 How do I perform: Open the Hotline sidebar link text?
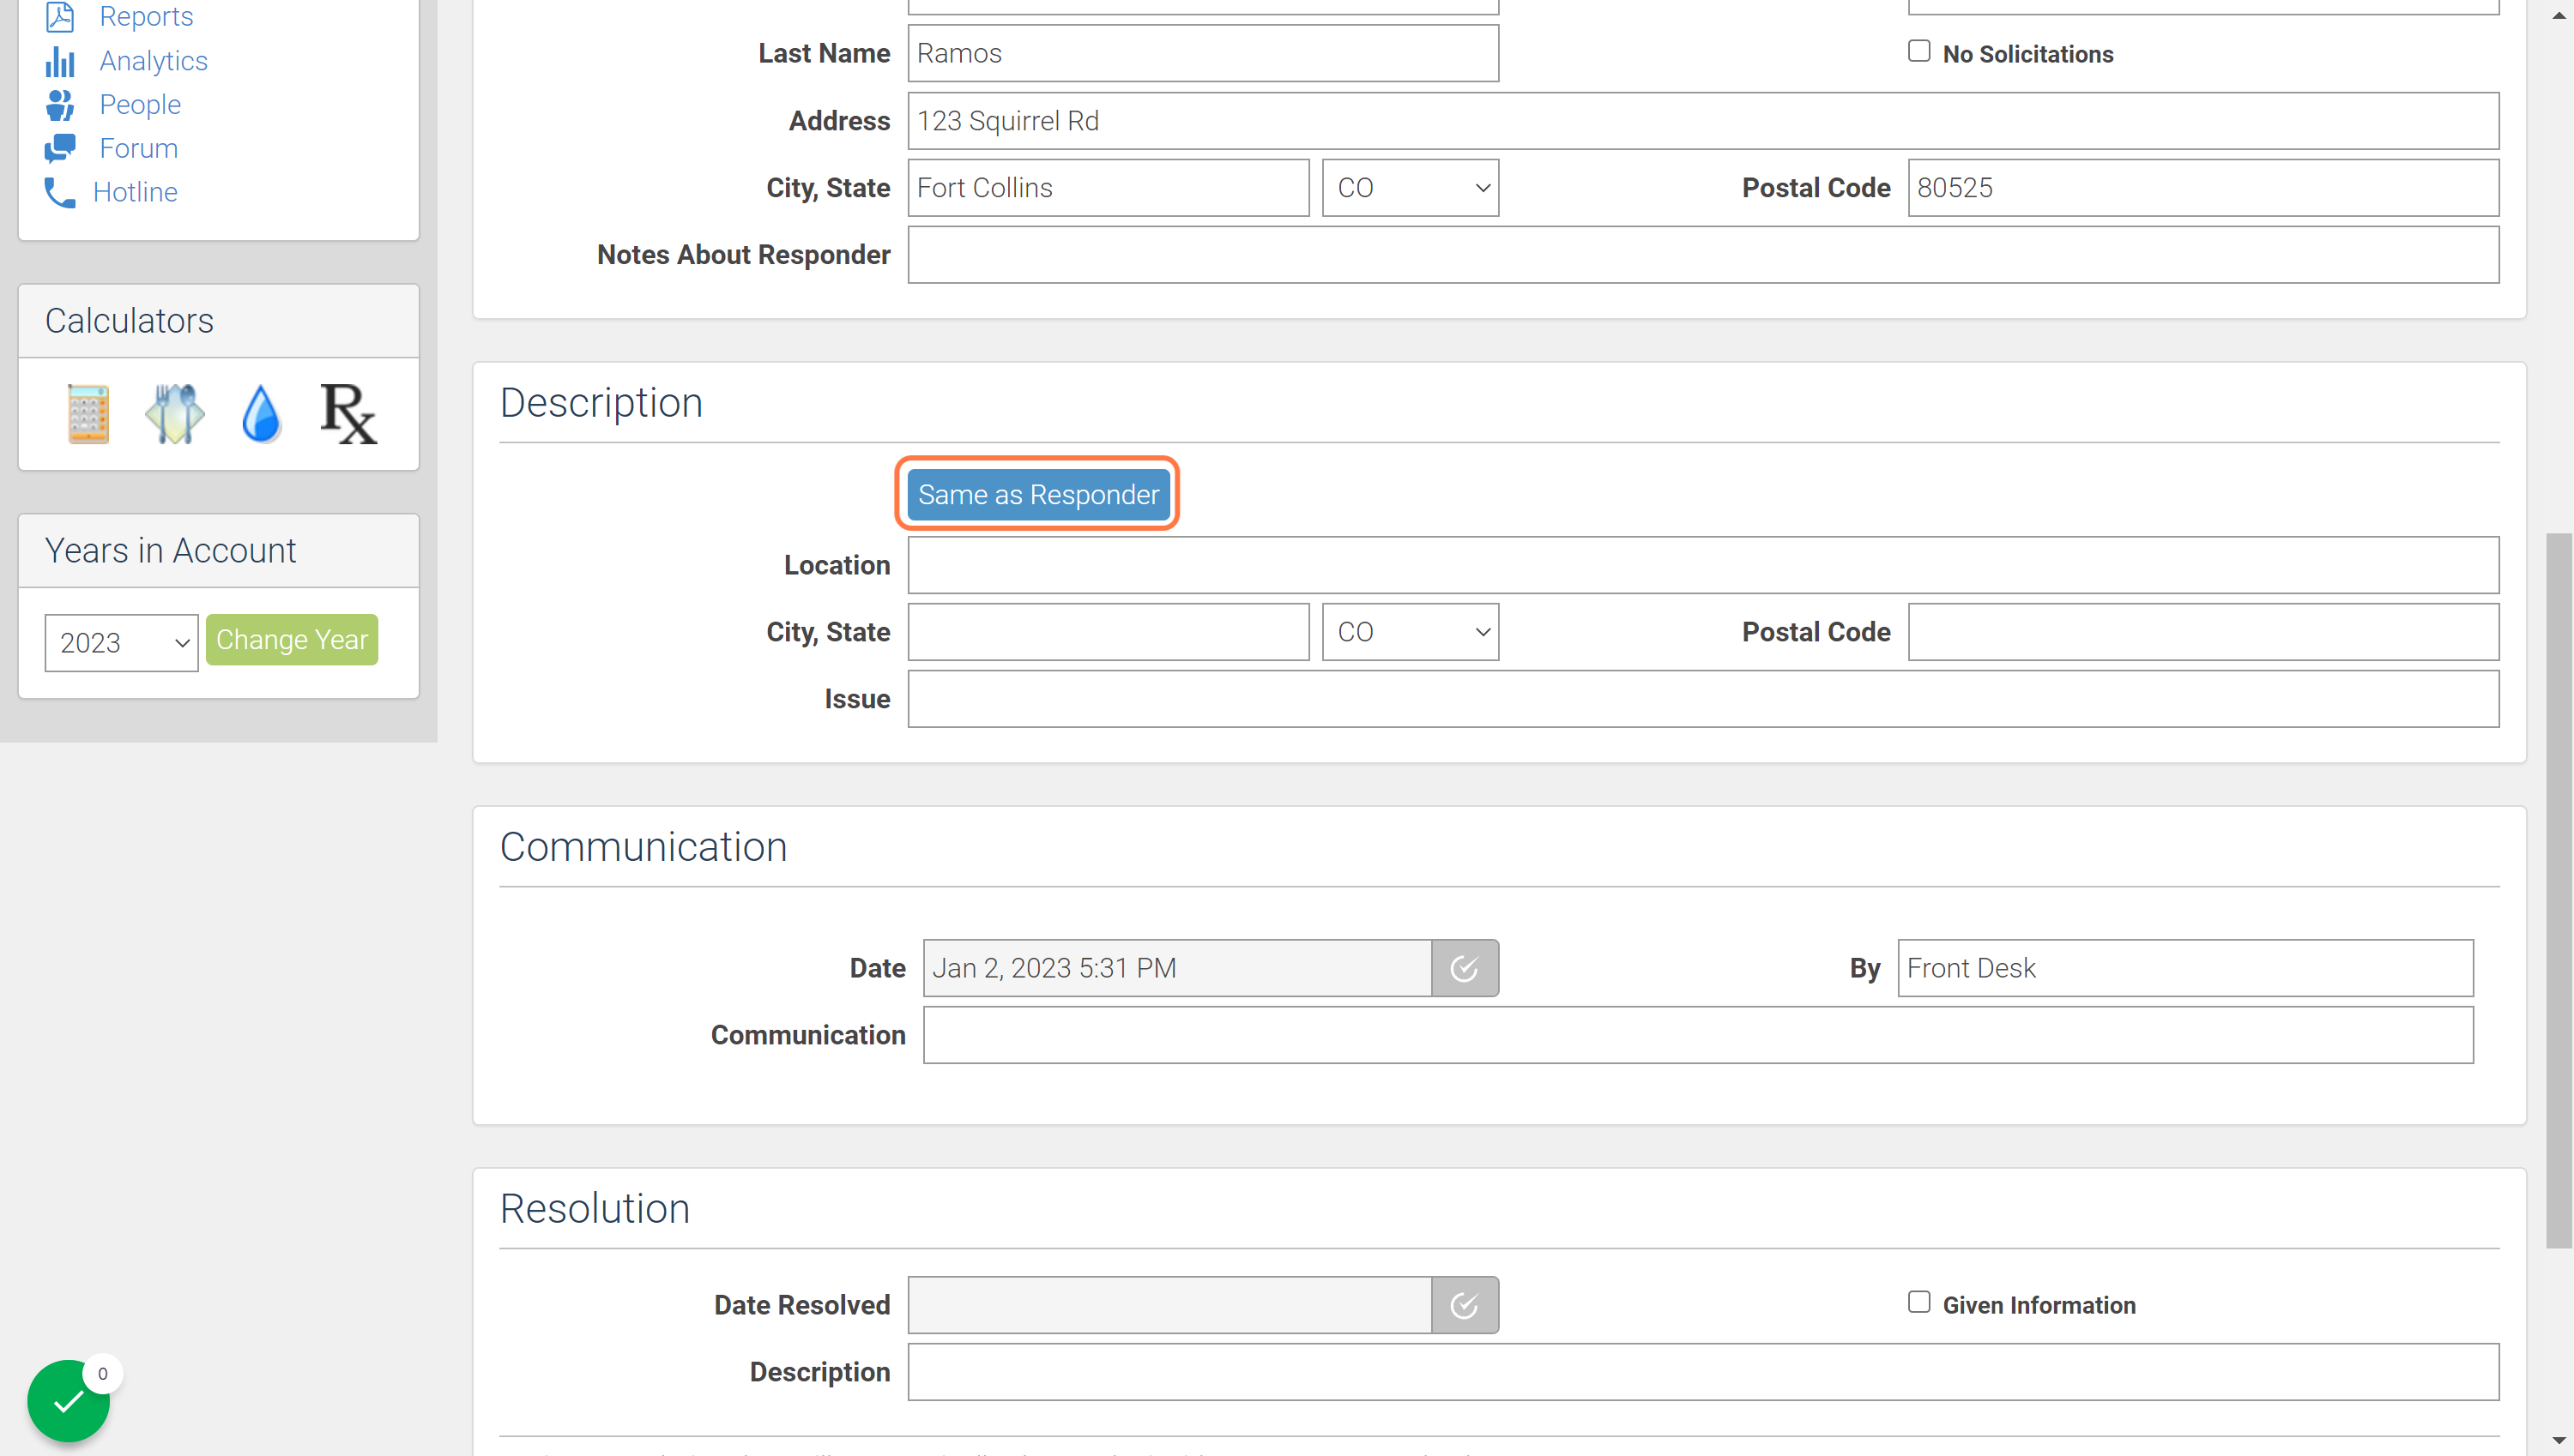pos(135,192)
